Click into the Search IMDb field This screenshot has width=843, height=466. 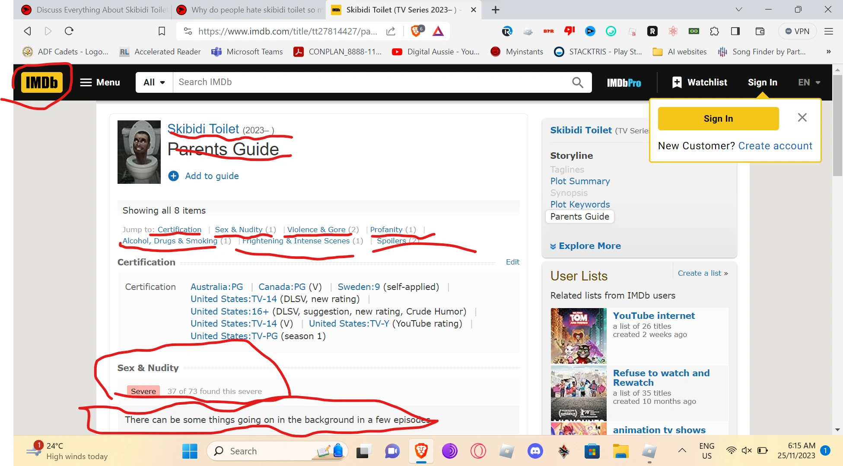point(372,82)
